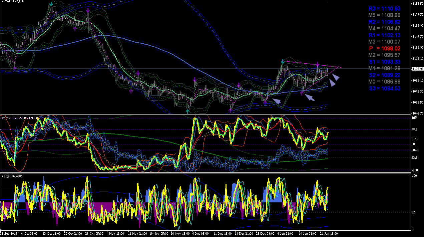Viewport: 424px width, 237px height.
Task: Click the R3 = 1110.93 pivot label
Action: [x=384, y=8]
